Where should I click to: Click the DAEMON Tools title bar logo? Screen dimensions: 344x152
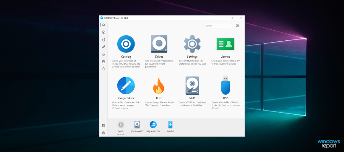point(102,18)
